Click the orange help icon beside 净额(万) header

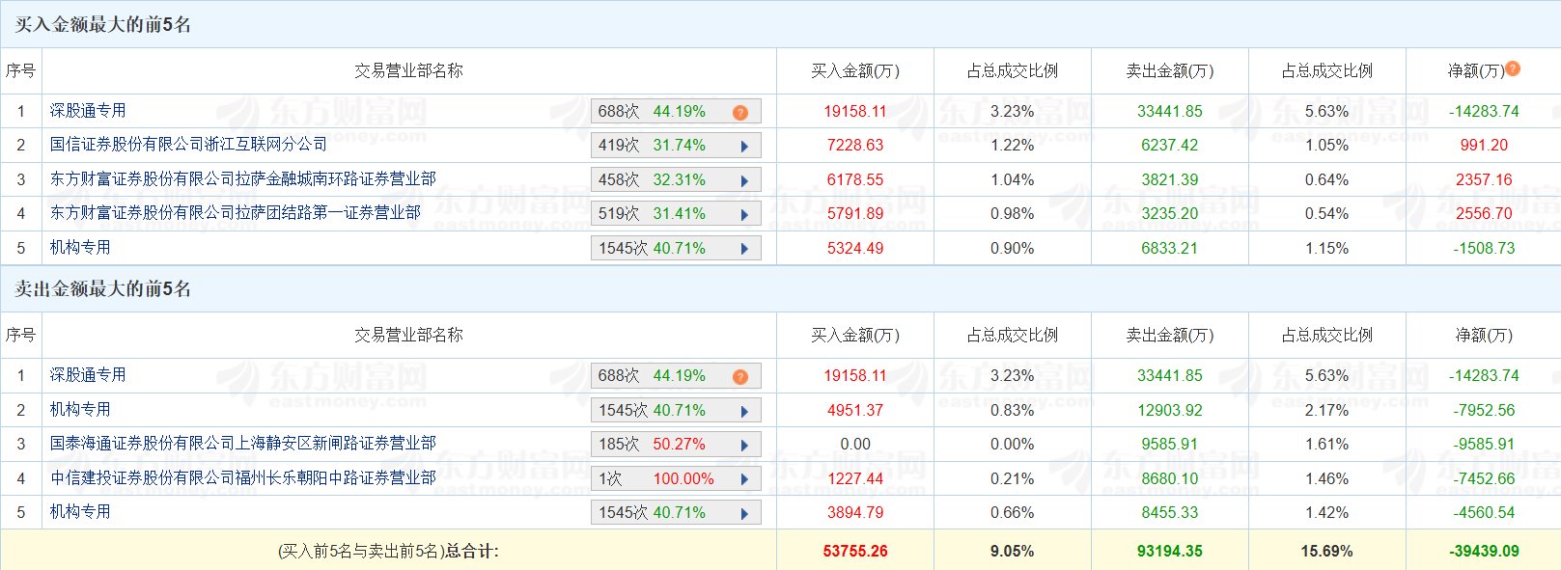click(x=1513, y=68)
